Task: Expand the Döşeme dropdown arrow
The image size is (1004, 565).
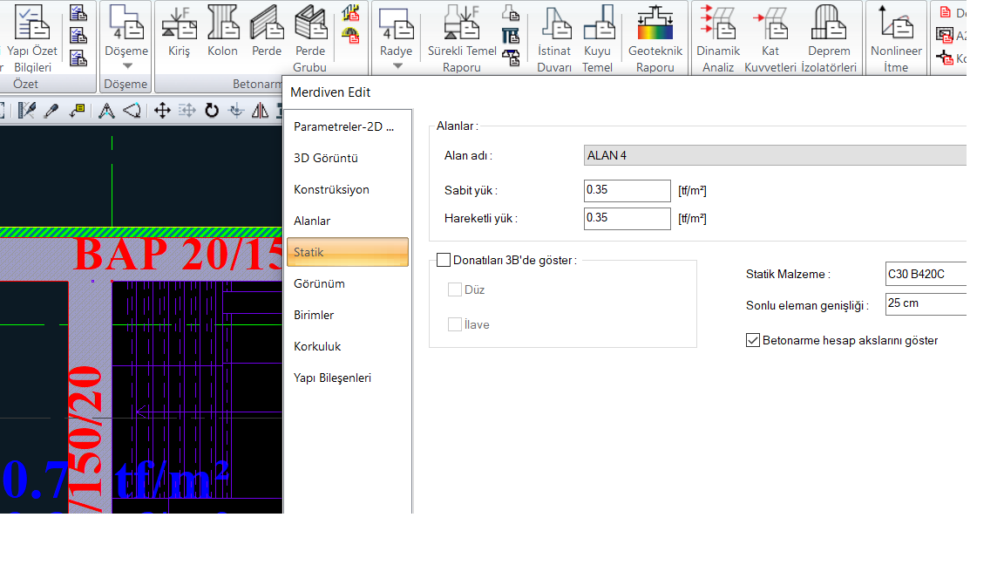Action: tap(127, 66)
